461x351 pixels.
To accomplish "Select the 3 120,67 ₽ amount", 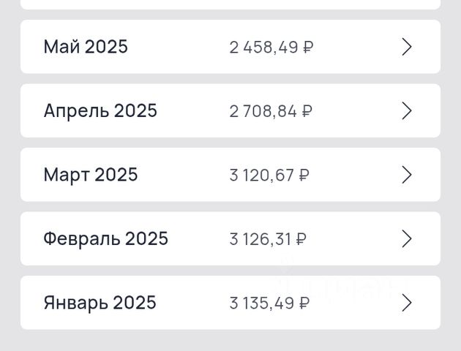I will (269, 175).
